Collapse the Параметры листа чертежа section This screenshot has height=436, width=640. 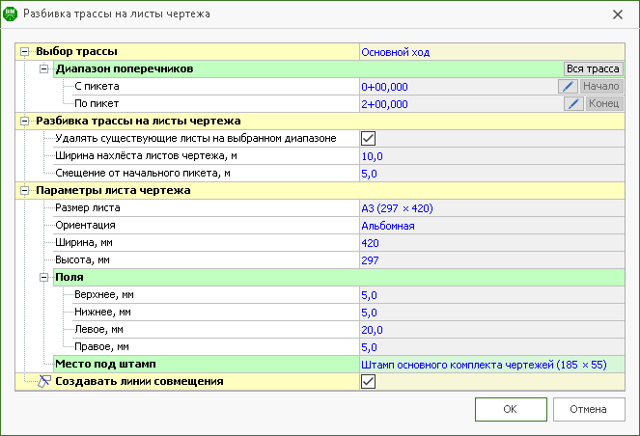pyautogui.click(x=25, y=191)
